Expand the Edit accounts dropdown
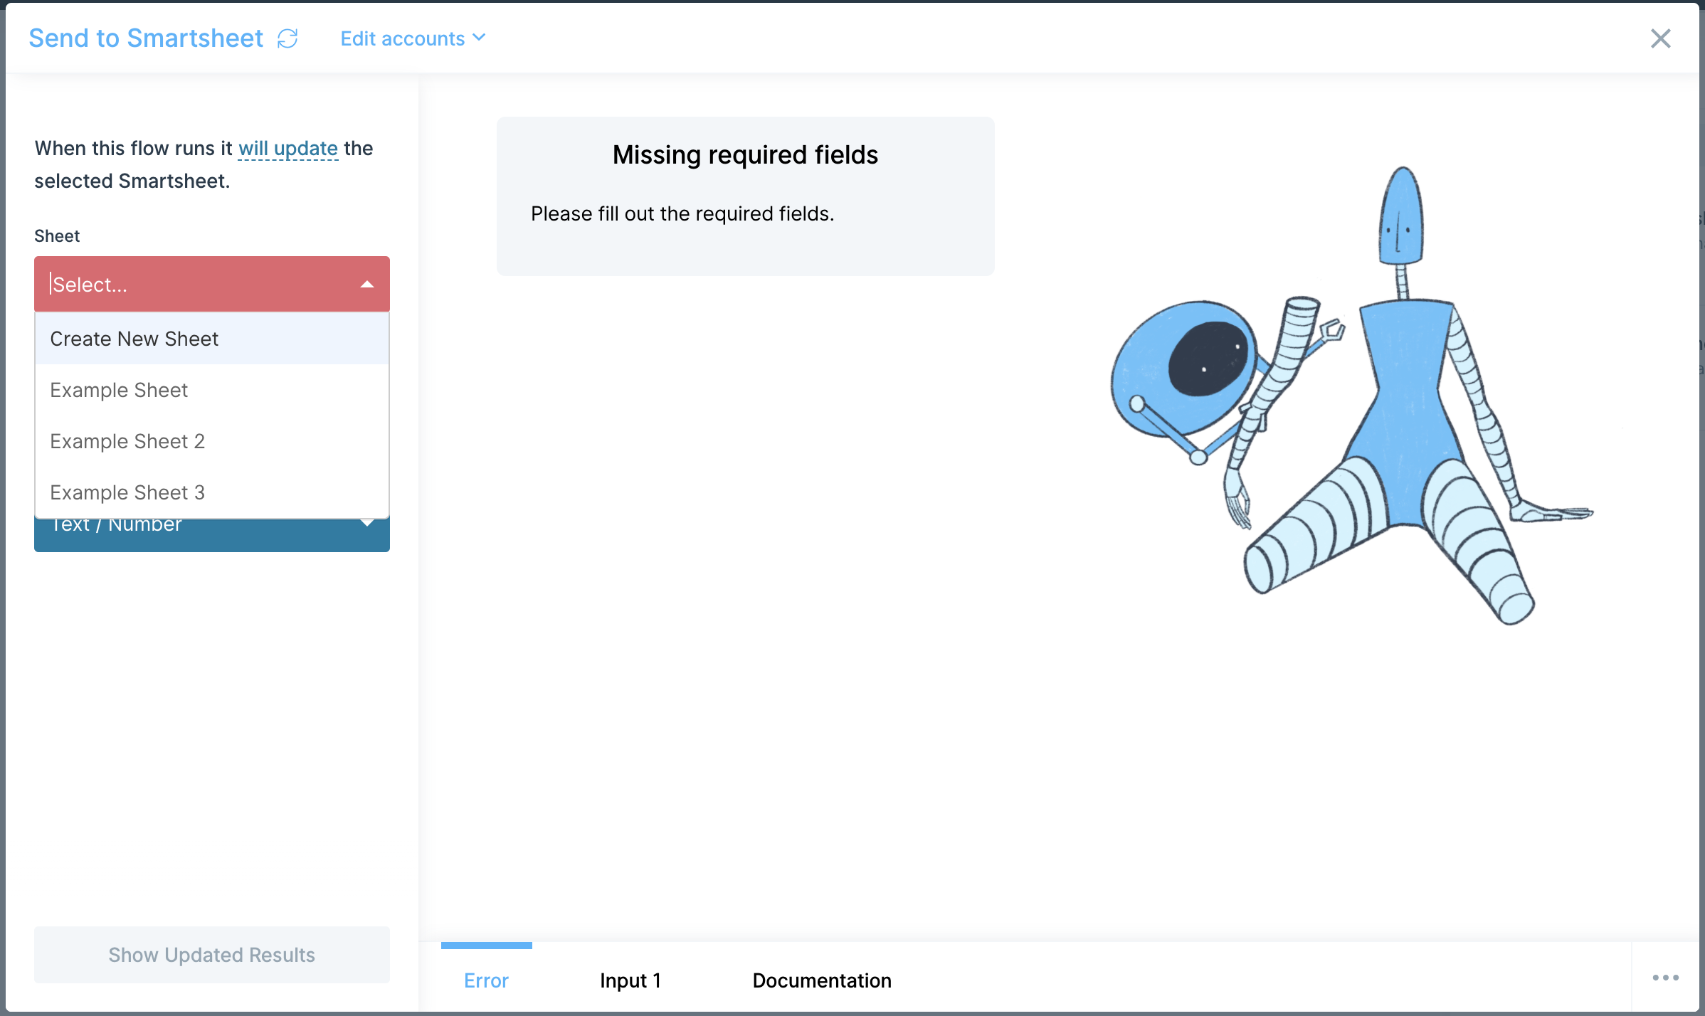The width and height of the screenshot is (1705, 1016). (413, 38)
